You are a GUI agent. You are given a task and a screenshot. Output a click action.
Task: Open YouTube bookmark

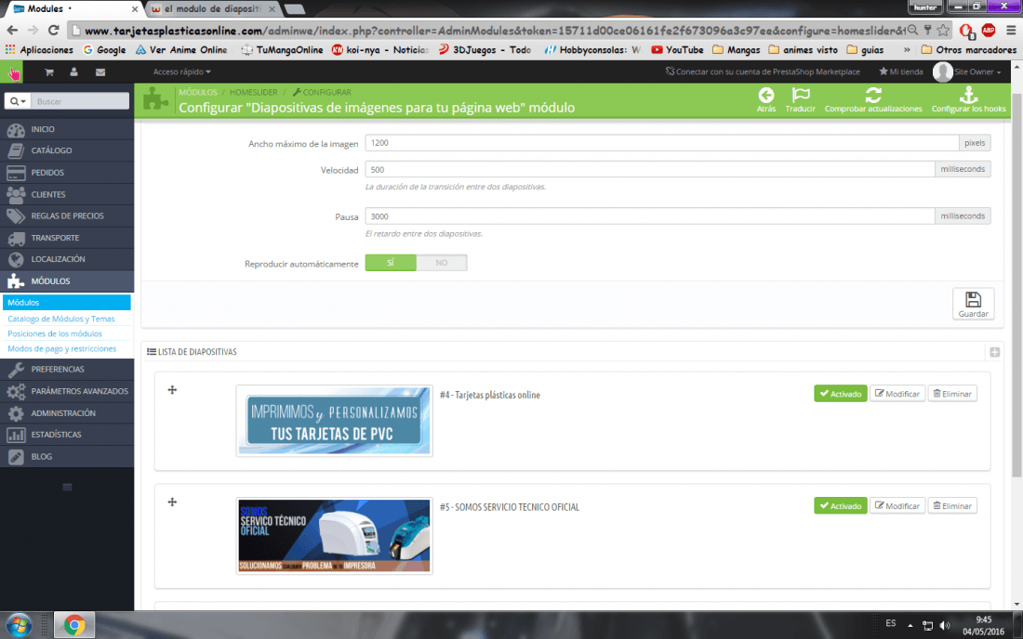pyautogui.click(x=677, y=49)
